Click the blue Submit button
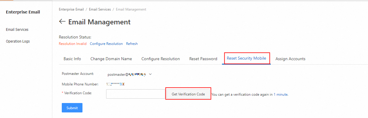The height and width of the screenshot is (118, 368). click(x=72, y=108)
